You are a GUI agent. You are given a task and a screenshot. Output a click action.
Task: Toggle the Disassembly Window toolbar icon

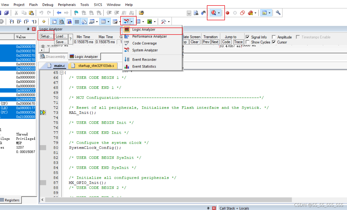(x=62, y=22)
